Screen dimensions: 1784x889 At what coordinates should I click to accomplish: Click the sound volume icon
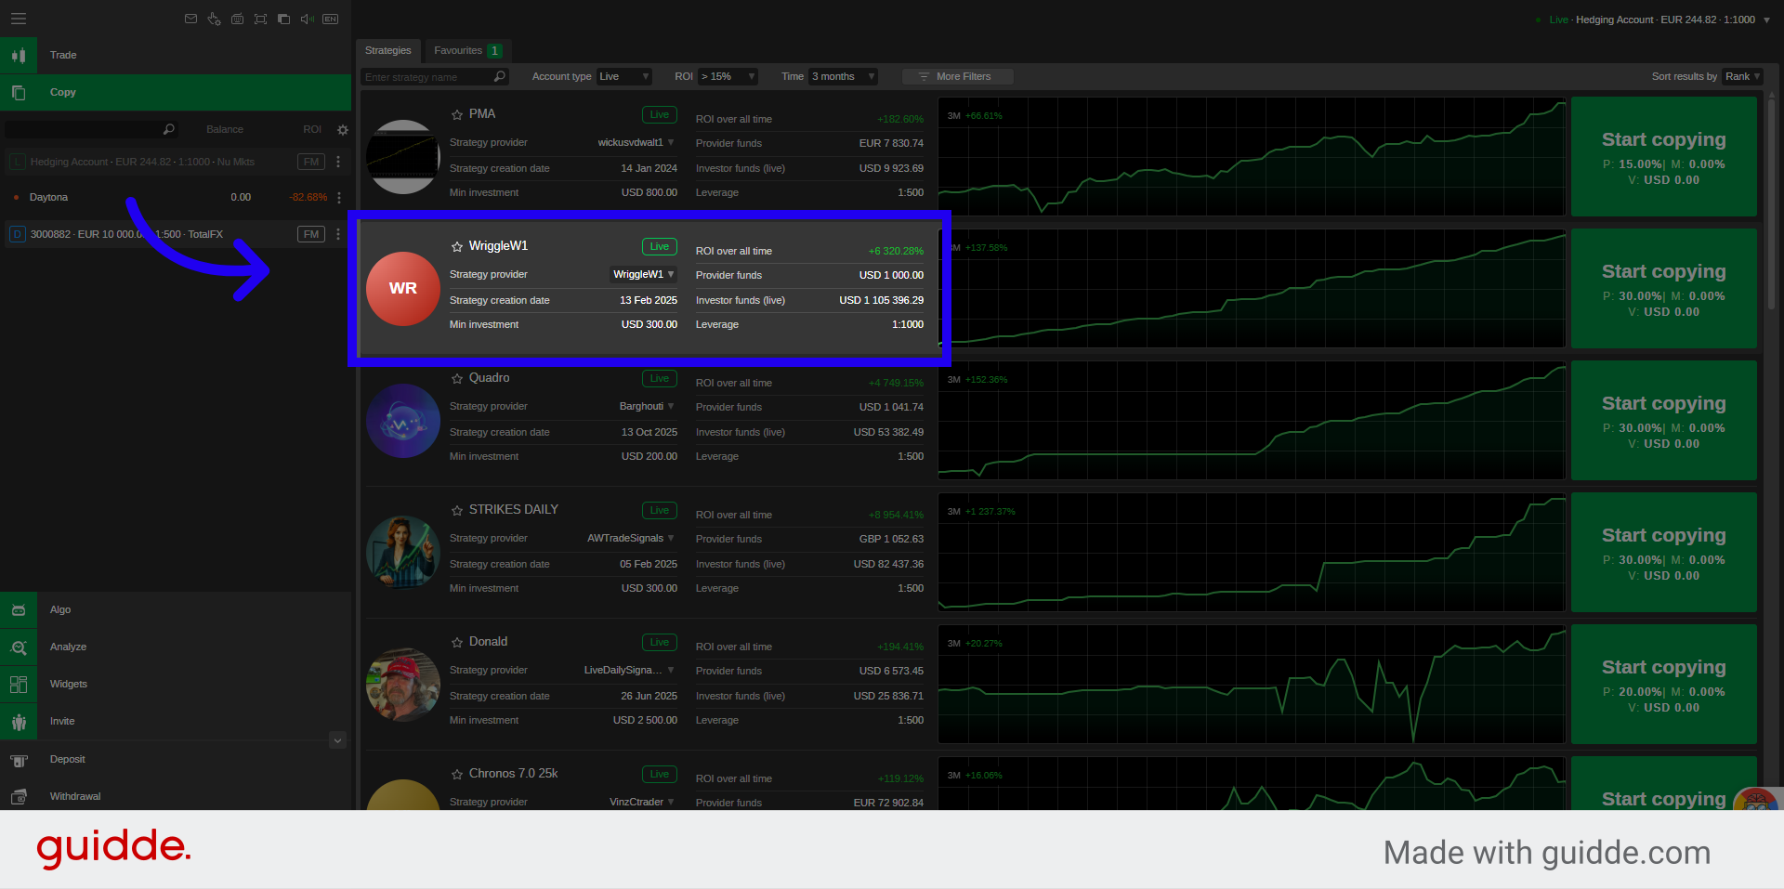click(x=307, y=19)
